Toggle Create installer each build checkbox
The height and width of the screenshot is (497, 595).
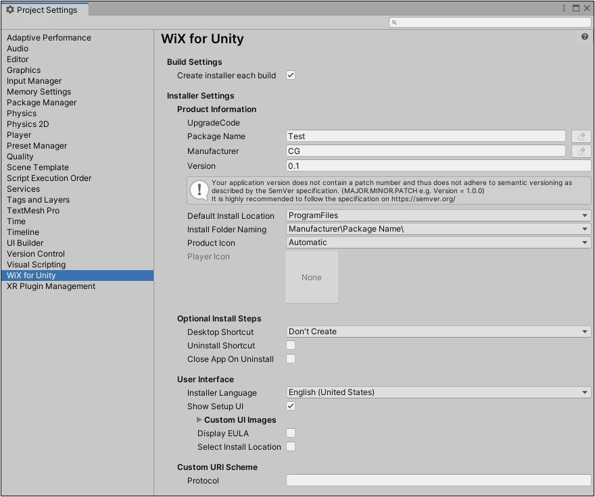pos(291,75)
